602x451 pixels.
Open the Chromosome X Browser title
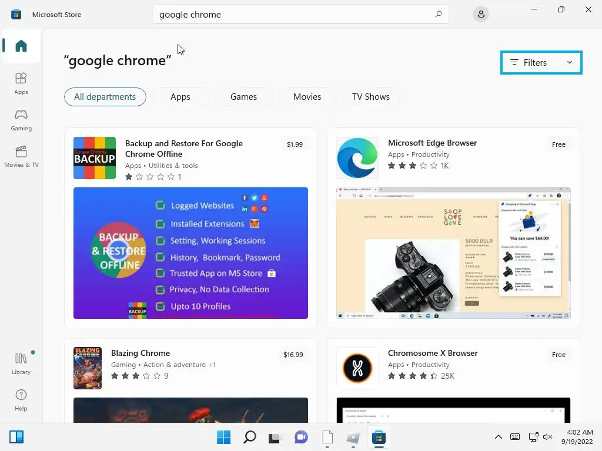coord(433,353)
